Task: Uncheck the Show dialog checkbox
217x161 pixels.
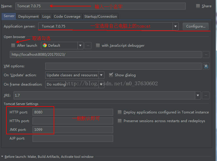Action: 111,75
